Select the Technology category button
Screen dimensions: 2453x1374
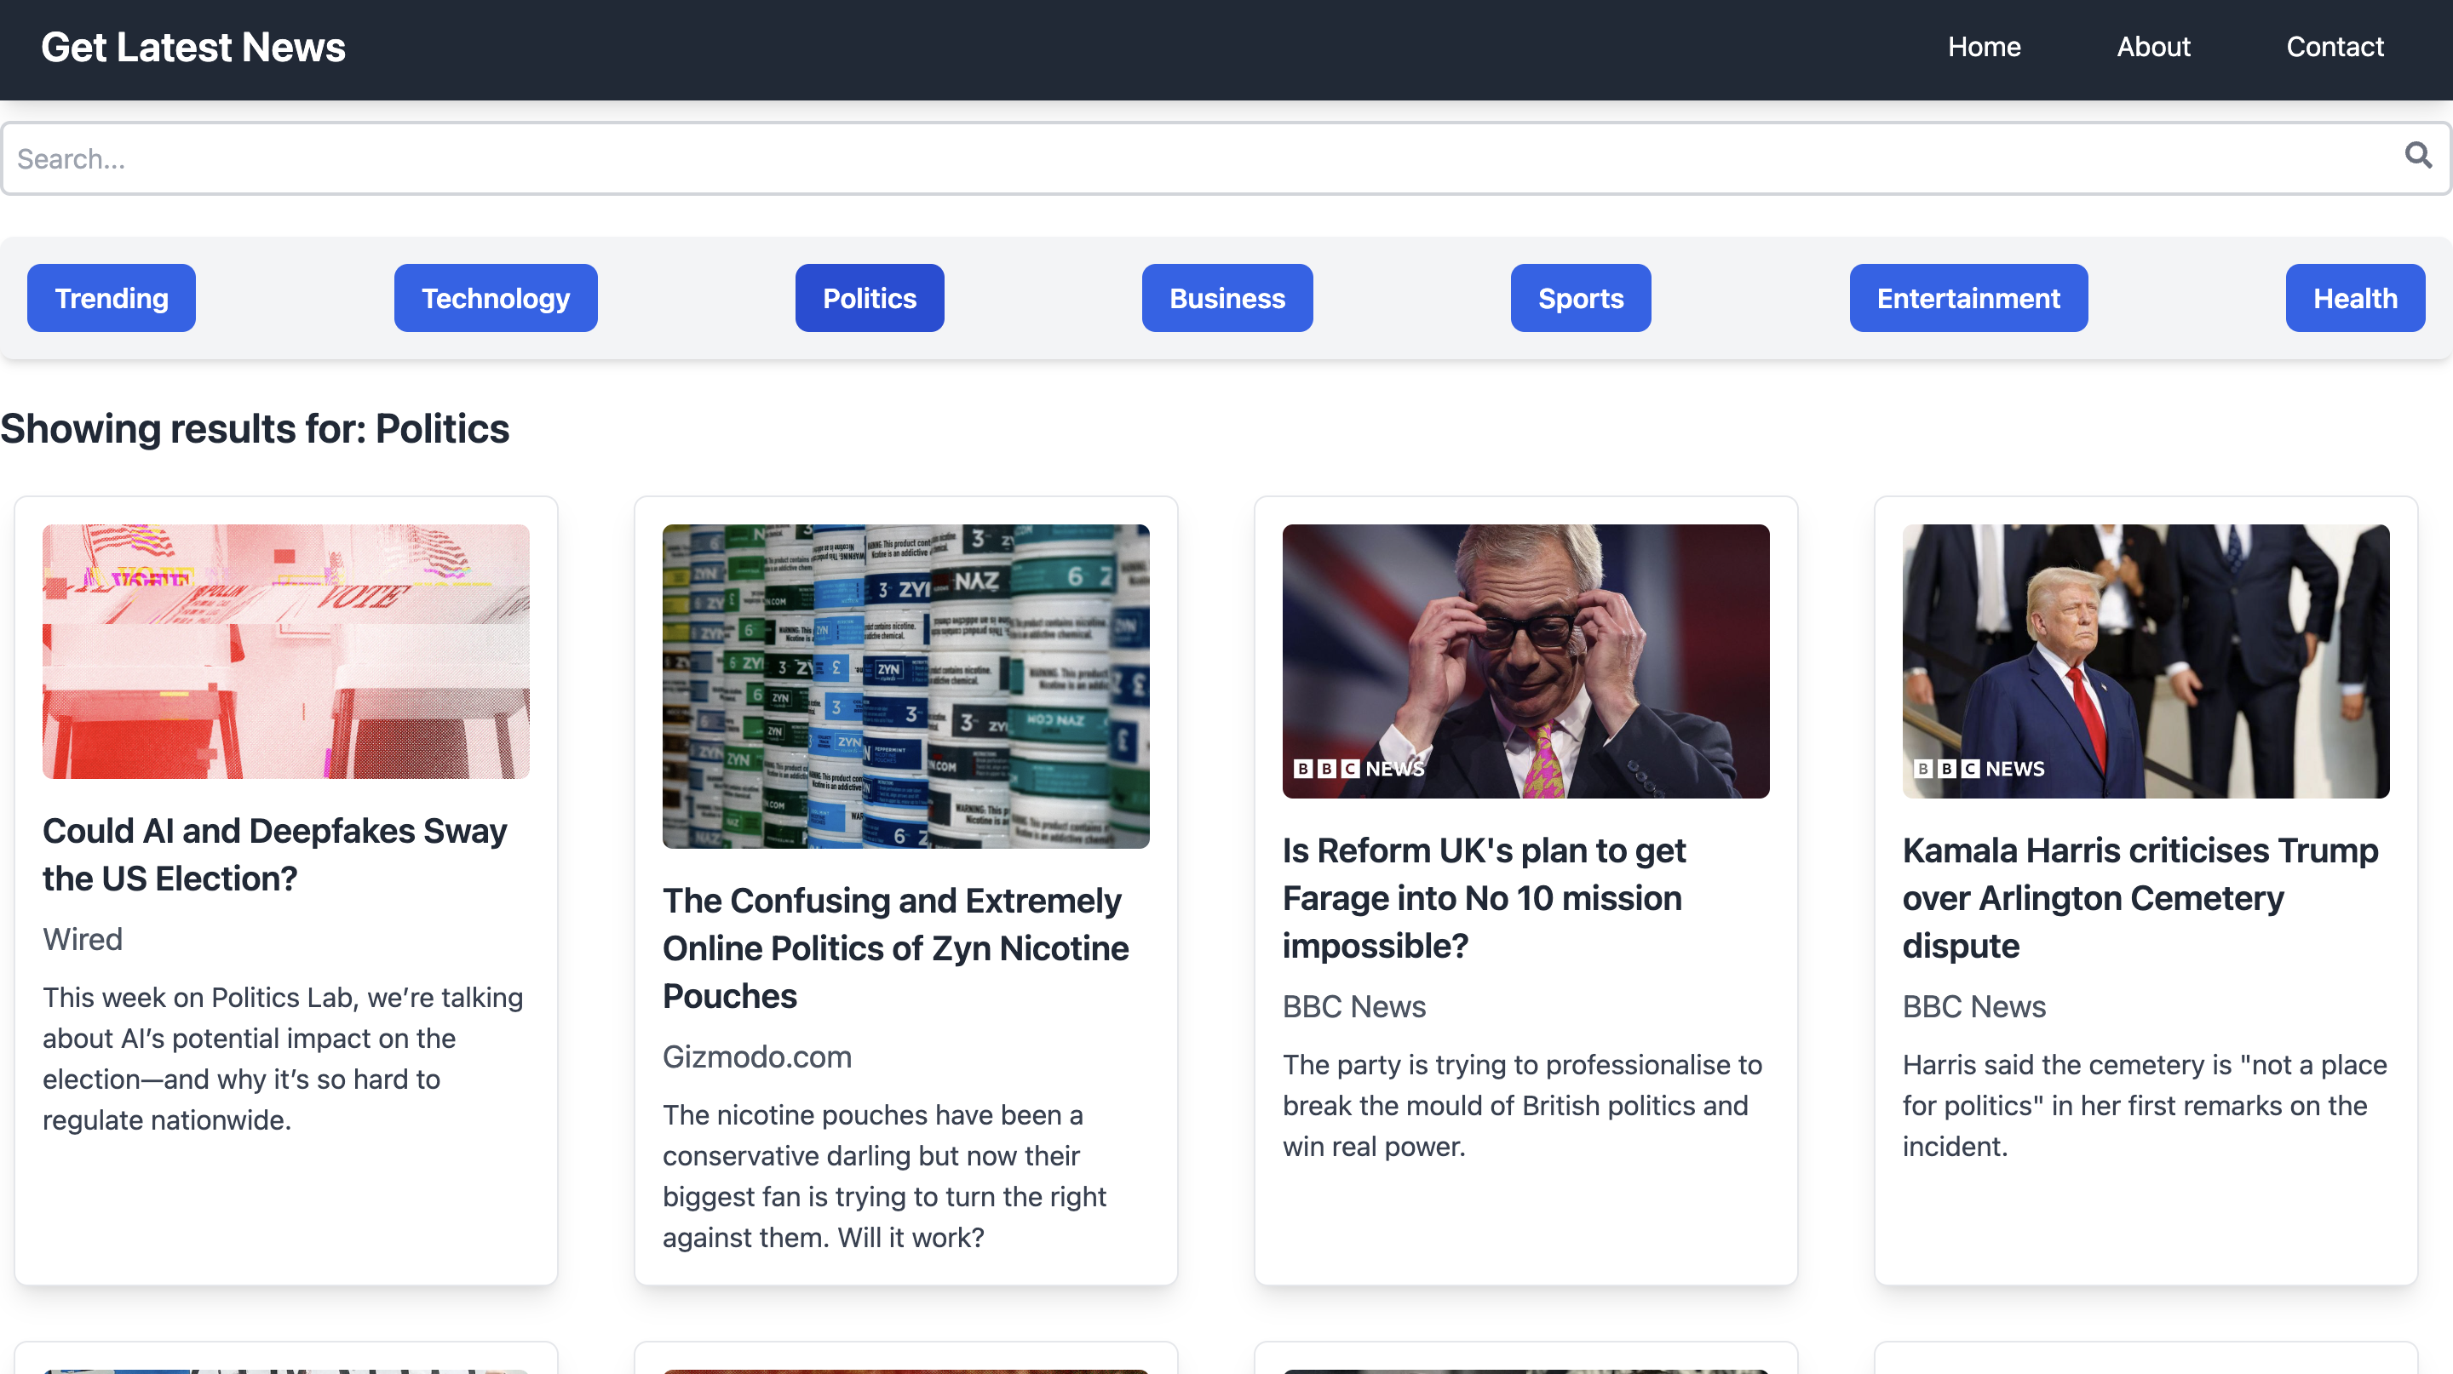[x=495, y=298]
